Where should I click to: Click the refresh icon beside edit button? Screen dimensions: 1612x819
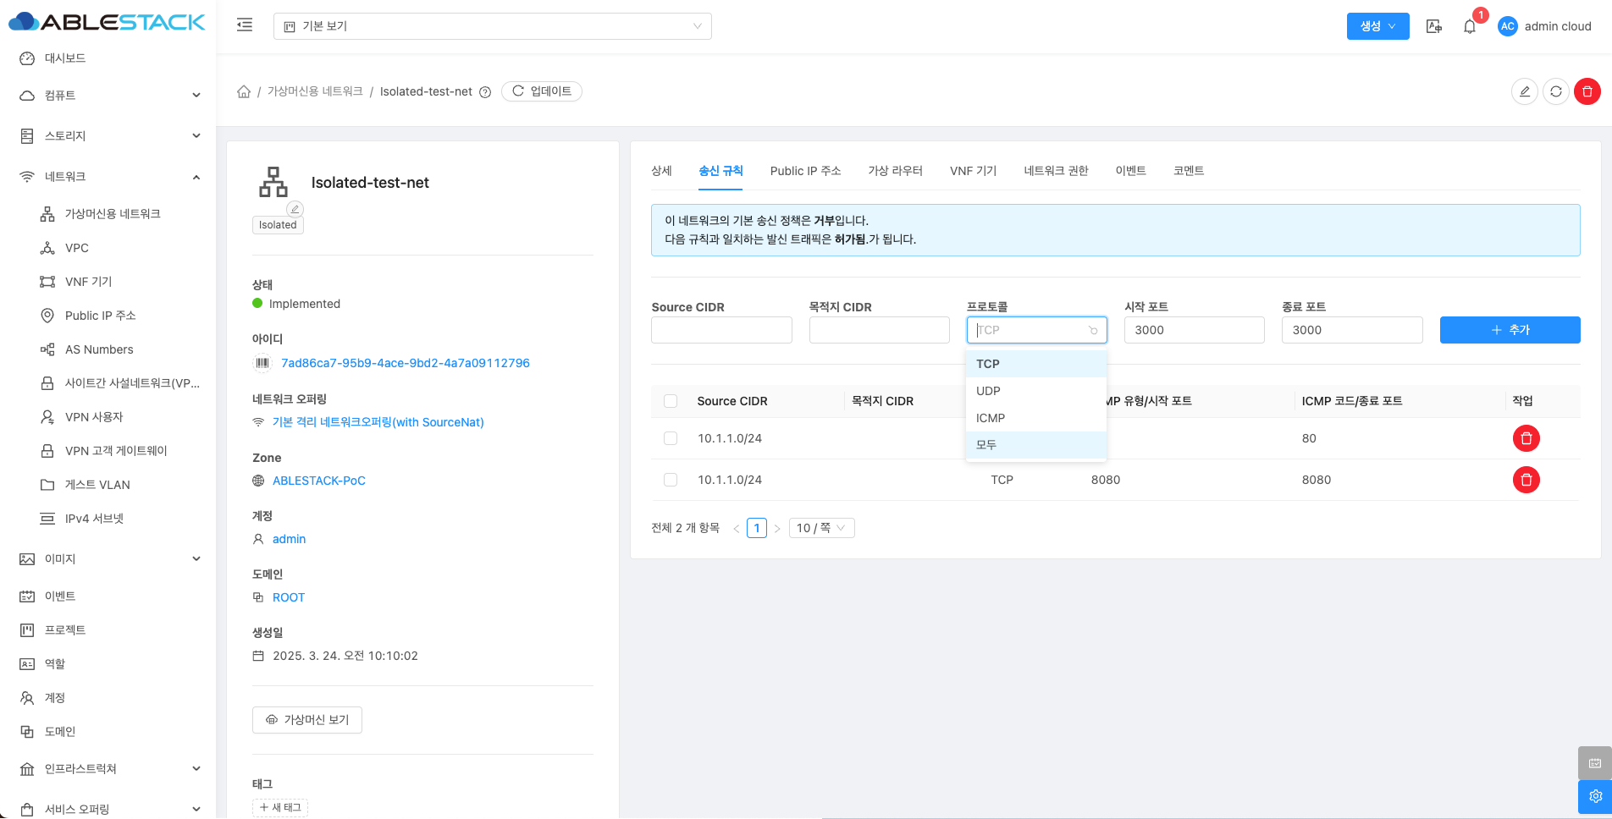(x=1555, y=91)
